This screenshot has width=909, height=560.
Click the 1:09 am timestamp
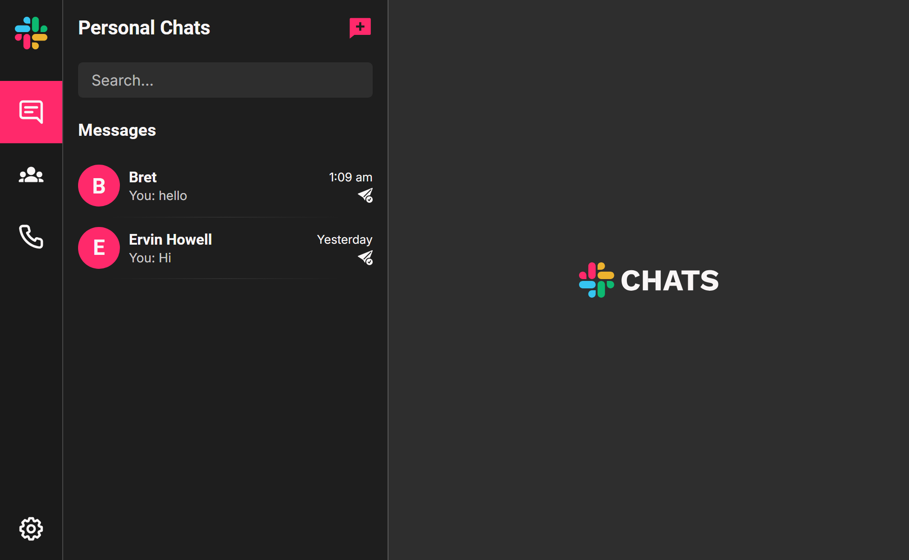350,177
